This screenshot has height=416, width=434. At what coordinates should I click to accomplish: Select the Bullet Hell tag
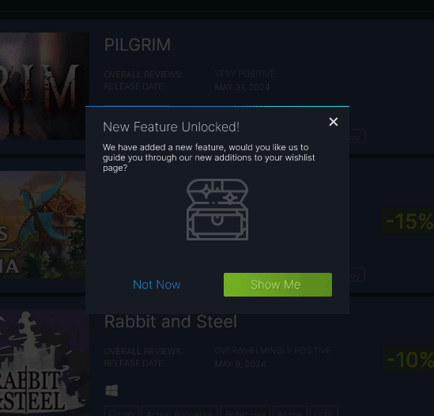245,411
